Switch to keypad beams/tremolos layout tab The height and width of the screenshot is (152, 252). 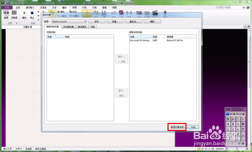point(234,114)
